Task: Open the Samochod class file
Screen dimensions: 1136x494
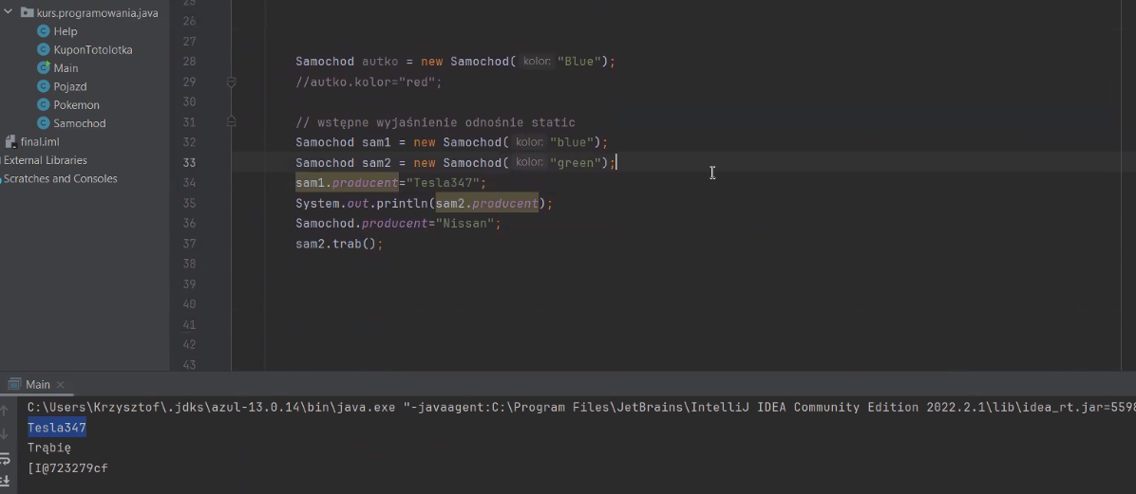Action: click(79, 123)
